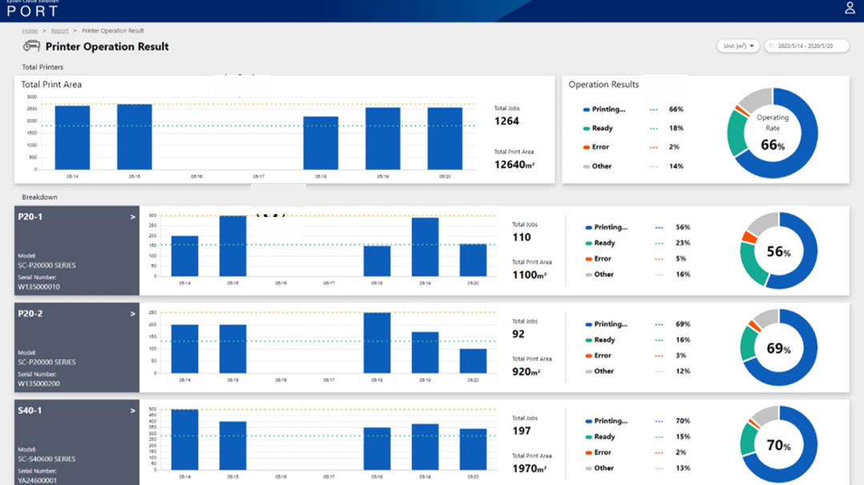This screenshot has height=485, width=864.
Task: Open the 2020/5/14 - 2020/5/20 date range picker
Action: [806, 46]
